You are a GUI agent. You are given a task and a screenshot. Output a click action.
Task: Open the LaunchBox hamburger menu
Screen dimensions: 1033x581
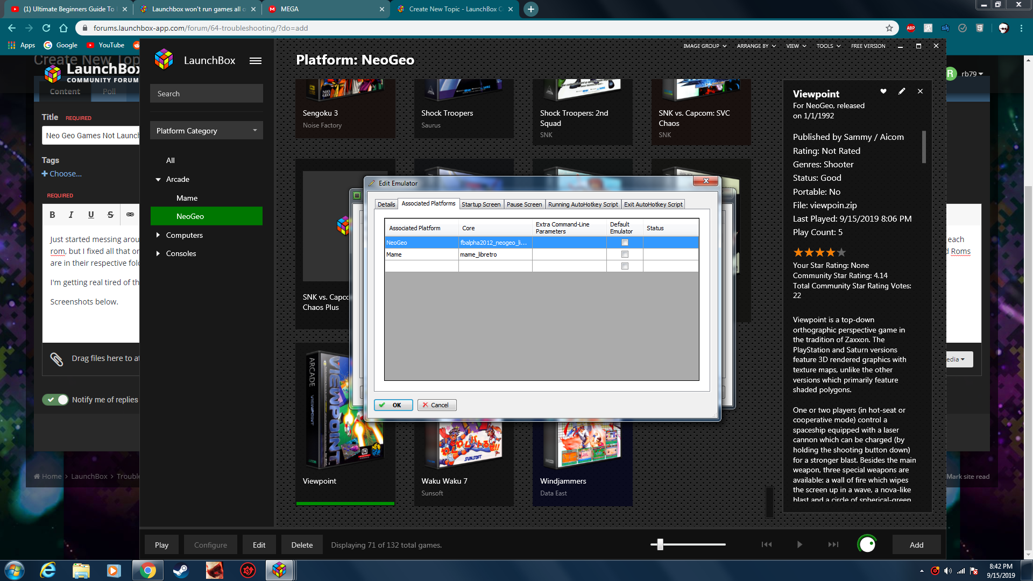[256, 61]
